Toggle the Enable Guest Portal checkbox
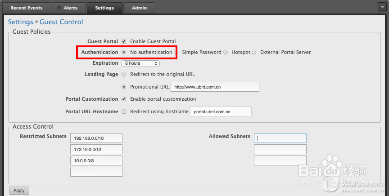Screen dimensions: 389x196 (124, 41)
